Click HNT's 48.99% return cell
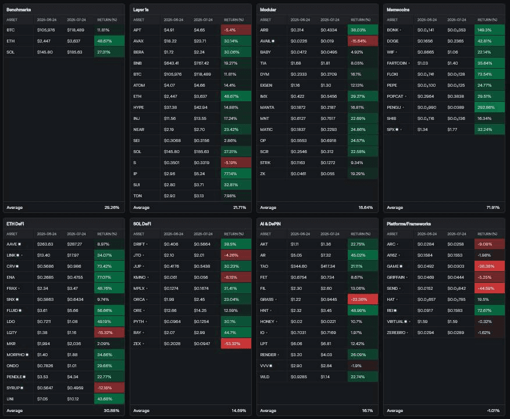510x419 pixels. pos(363,311)
